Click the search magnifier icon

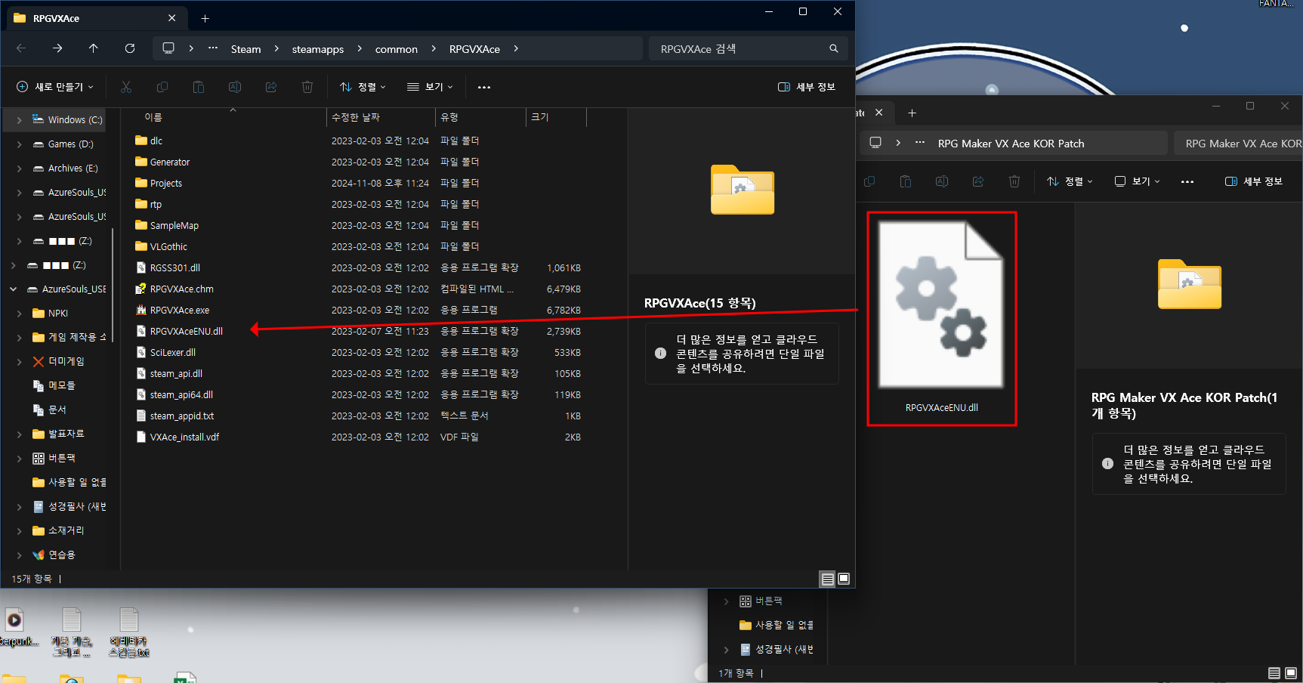834,48
